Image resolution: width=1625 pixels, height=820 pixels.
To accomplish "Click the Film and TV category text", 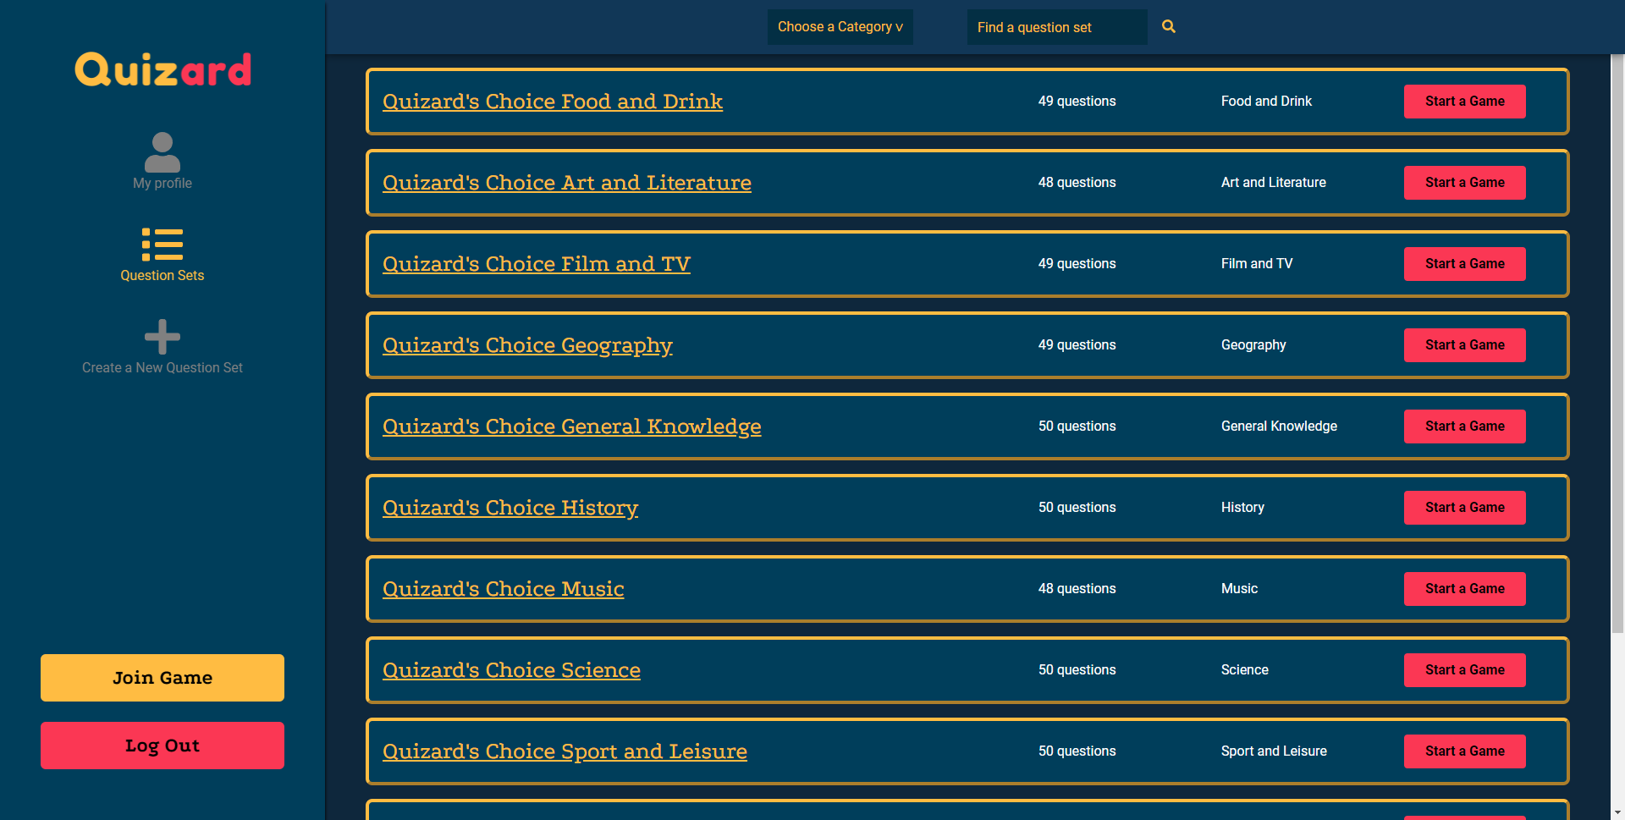I will (x=1257, y=264).
